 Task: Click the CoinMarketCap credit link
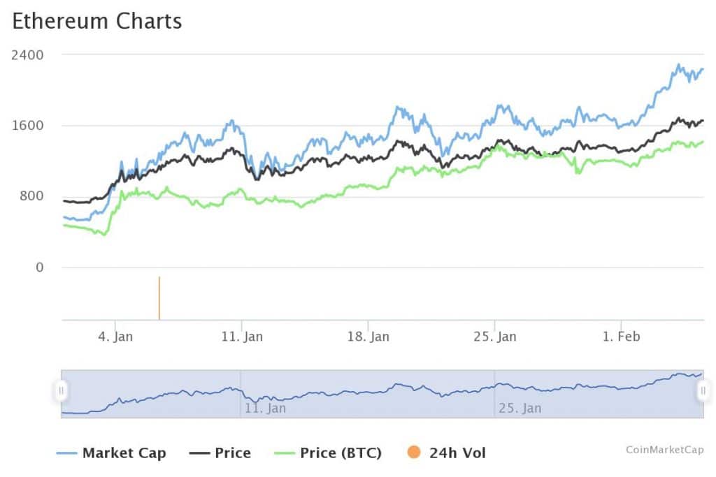coord(664,450)
